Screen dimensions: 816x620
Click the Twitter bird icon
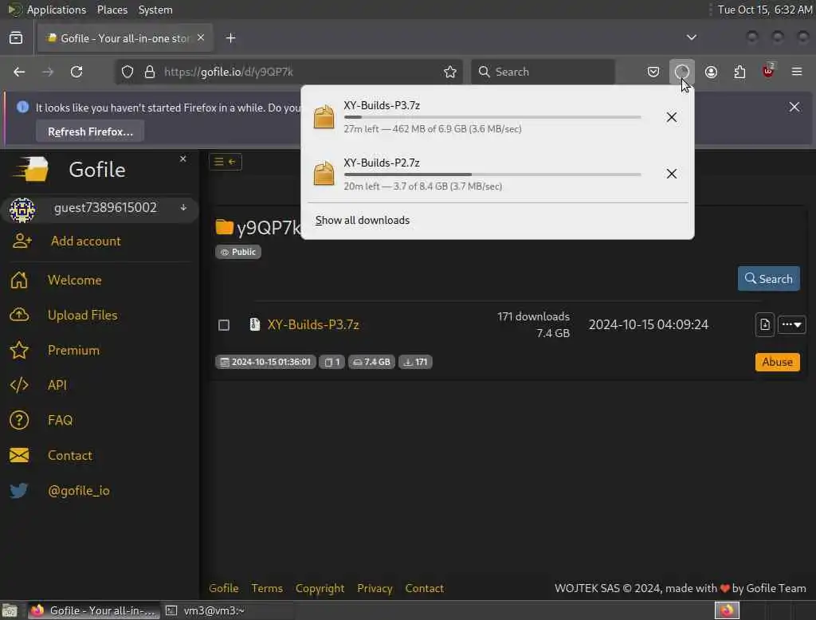tap(19, 490)
